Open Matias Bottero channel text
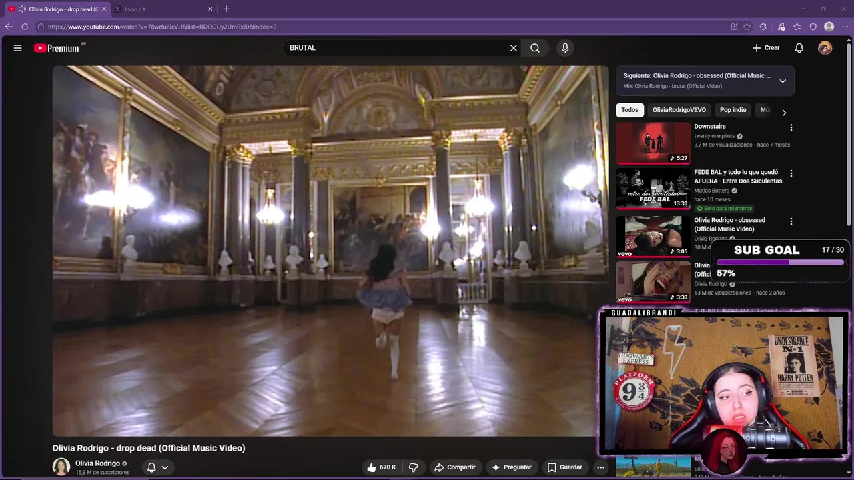This screenshot has height=480, width=854. (x=711, y=191)
